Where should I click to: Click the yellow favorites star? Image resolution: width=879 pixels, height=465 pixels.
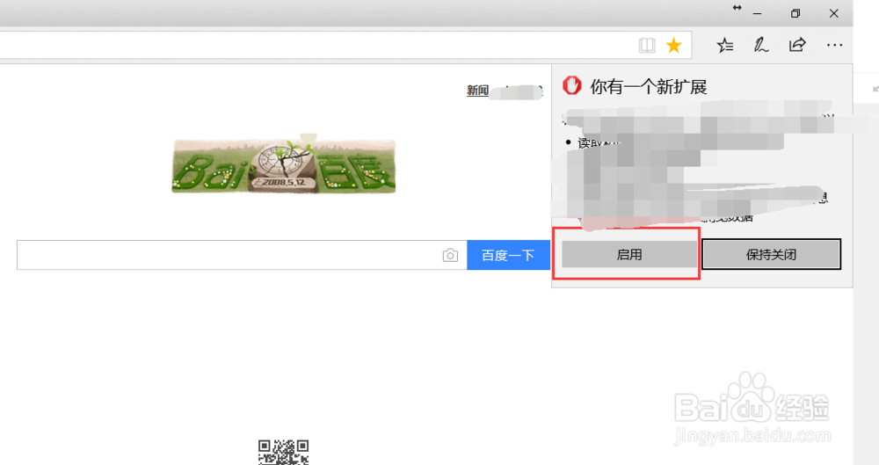tap(674, 46)
